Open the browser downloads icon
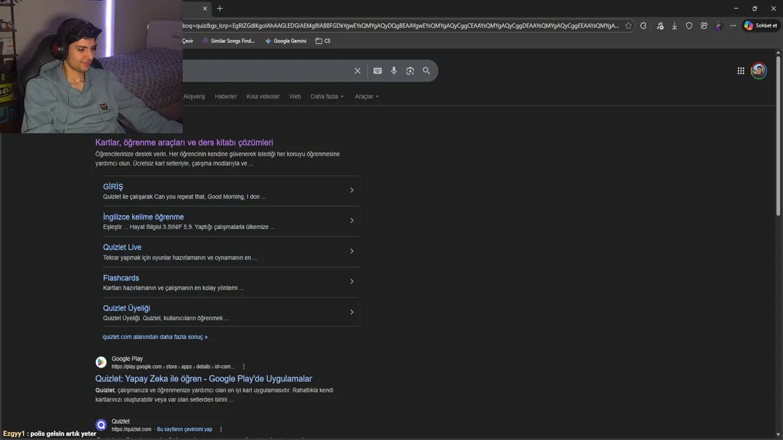This screenshot has height=440, width=783. coord(674,26)
